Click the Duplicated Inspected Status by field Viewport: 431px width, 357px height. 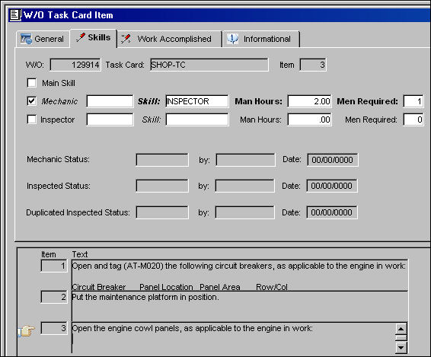pos(245,212)
